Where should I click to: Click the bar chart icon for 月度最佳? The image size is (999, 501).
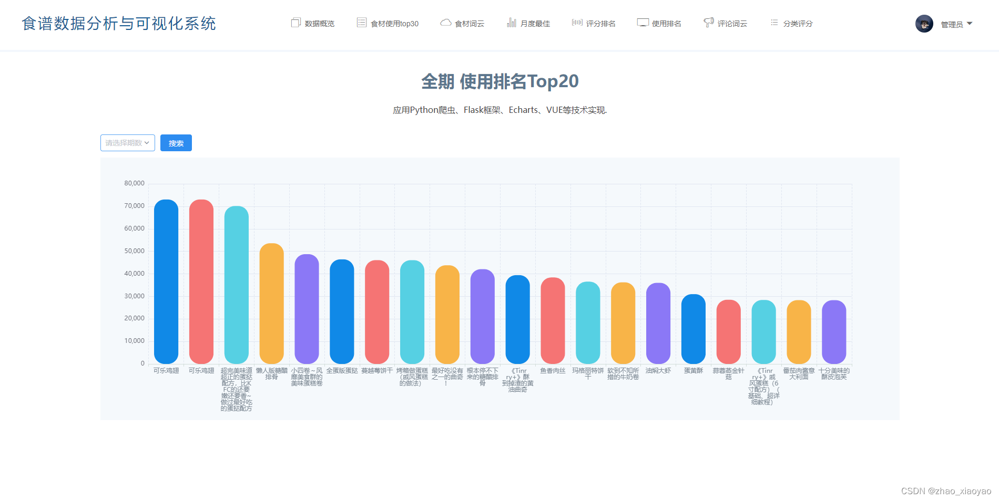coord(511,23)
